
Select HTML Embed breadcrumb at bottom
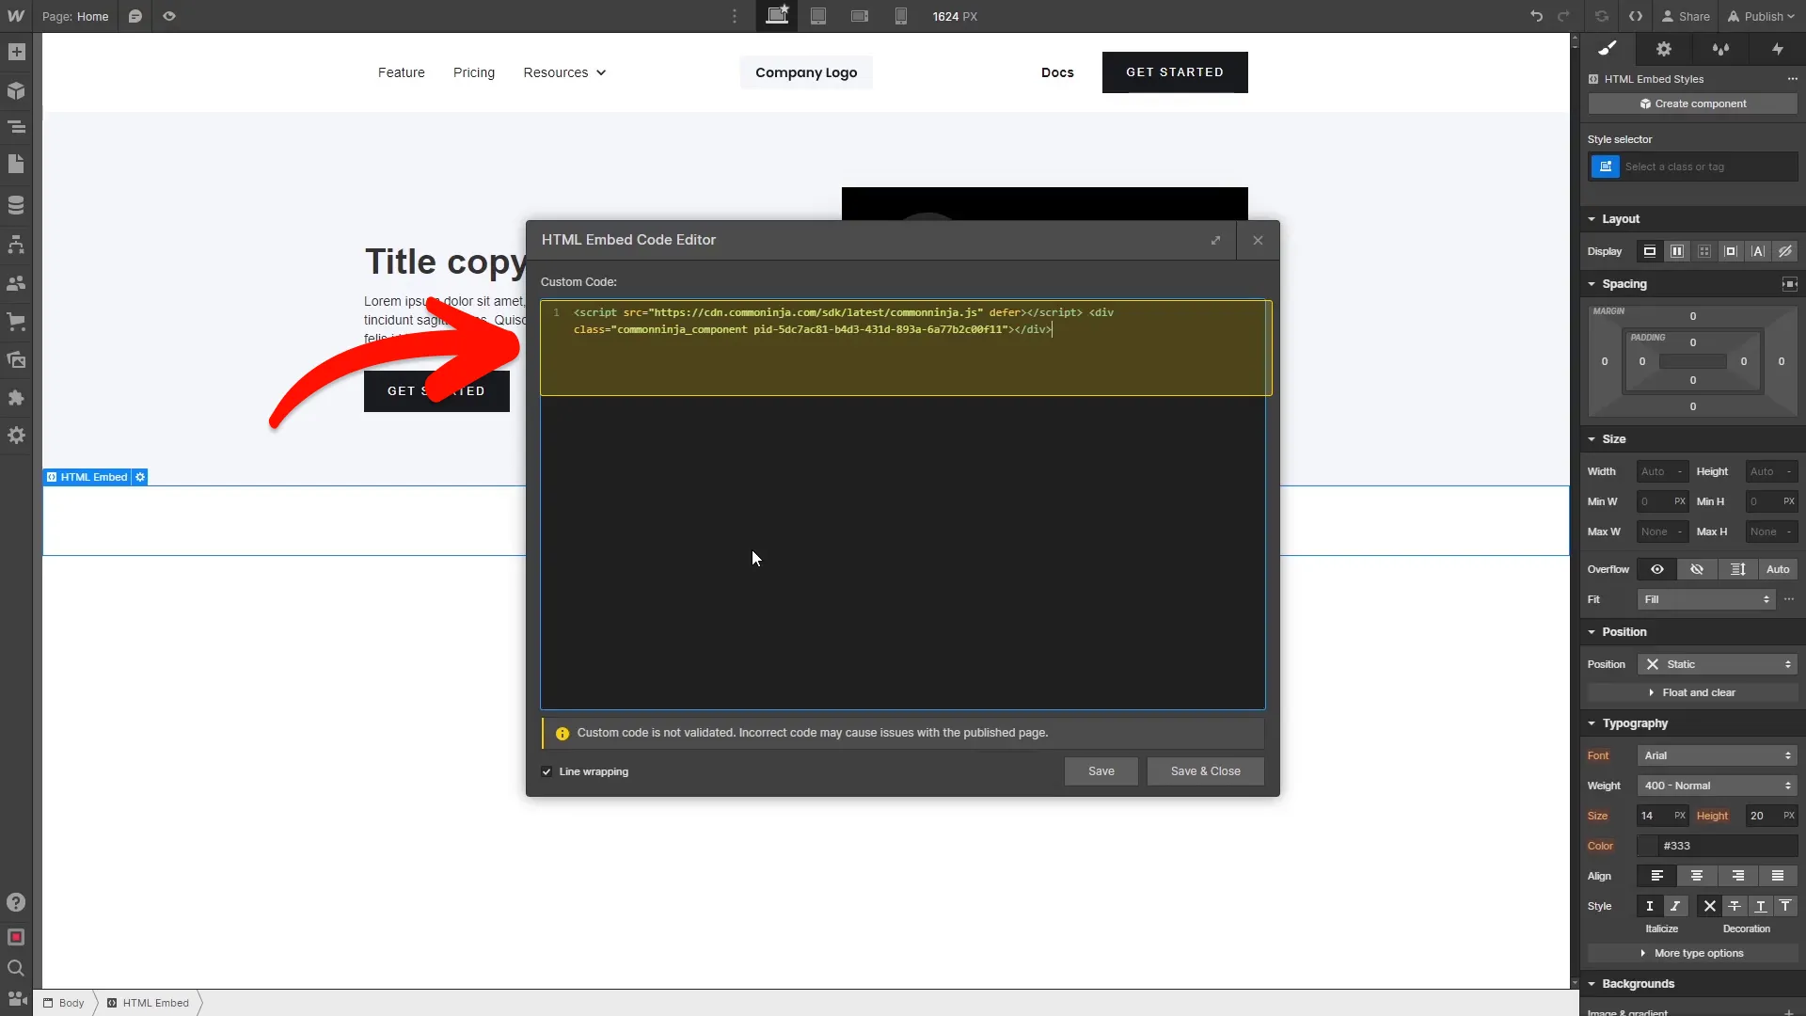(148, 1003)
